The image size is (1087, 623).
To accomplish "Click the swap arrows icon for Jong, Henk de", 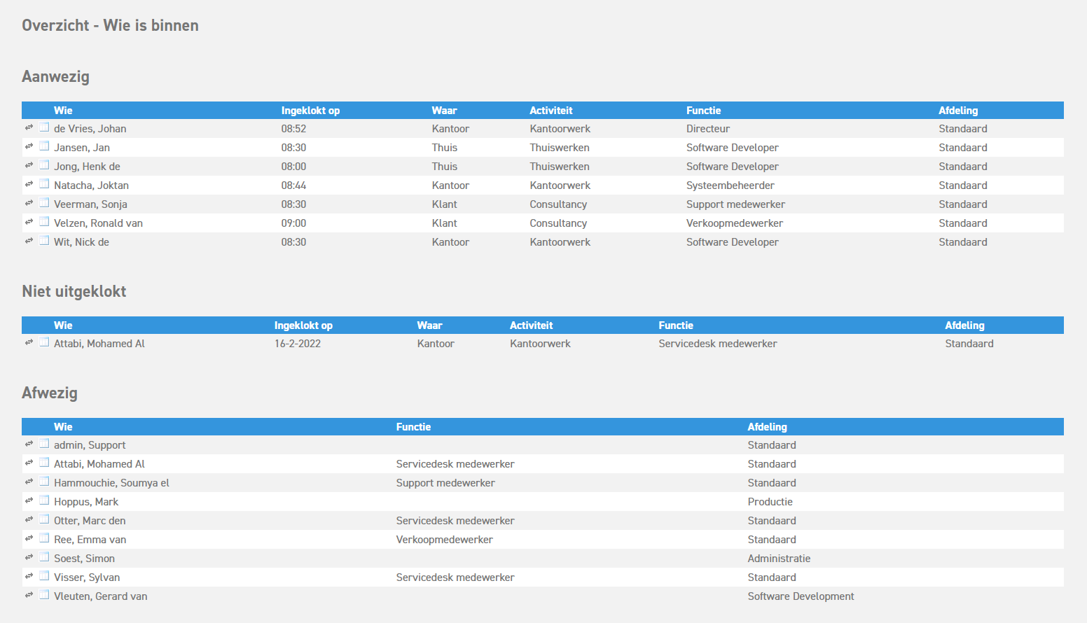I will click(29, 165).
